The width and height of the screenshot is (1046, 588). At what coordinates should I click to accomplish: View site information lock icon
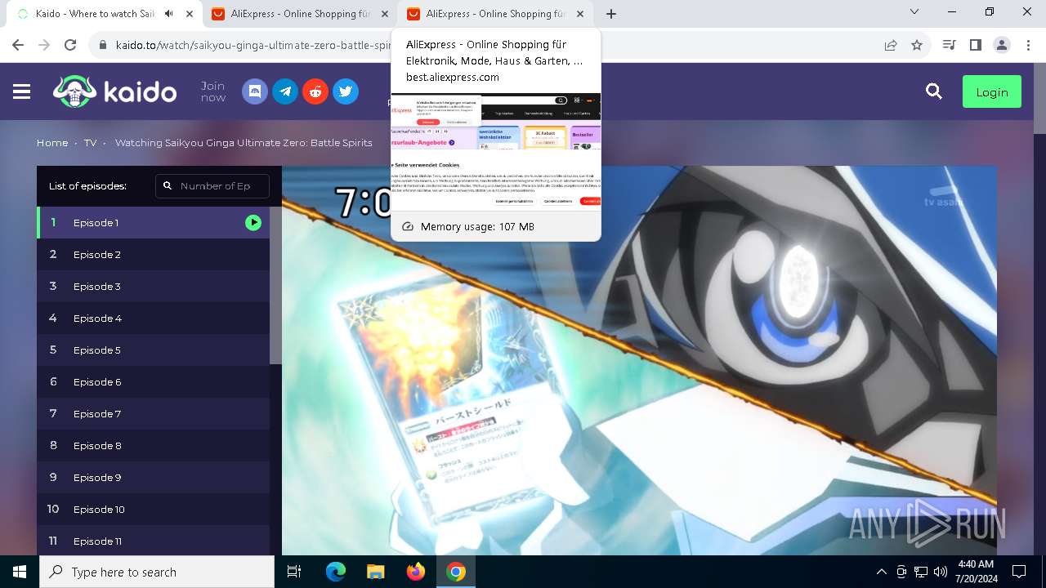pyautogui.click(x=103, y=45)
